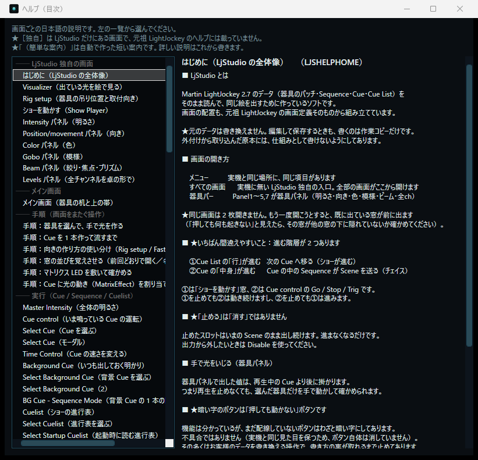
Task: Select Select Background Cue（背景 Cue を選ぶ）
Action: pyautogui.click(x=89, y=377)
